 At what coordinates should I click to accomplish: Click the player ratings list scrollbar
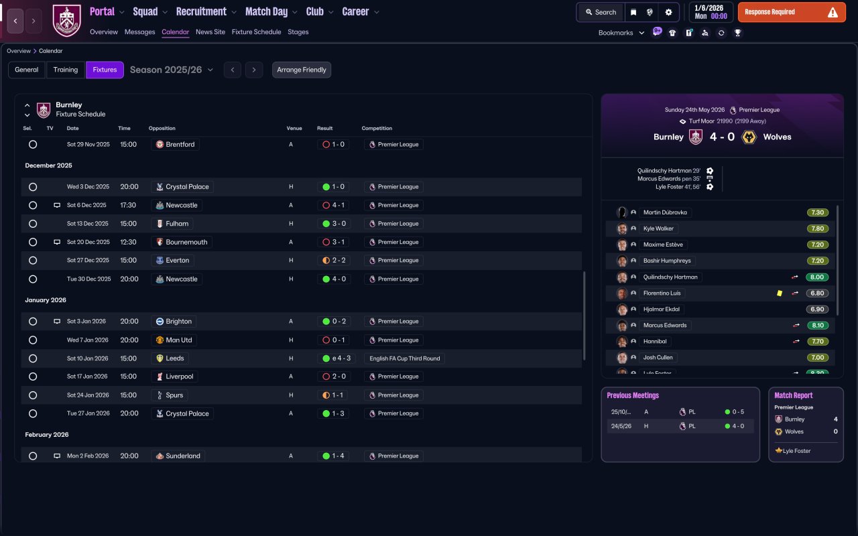tap(837, 260)
